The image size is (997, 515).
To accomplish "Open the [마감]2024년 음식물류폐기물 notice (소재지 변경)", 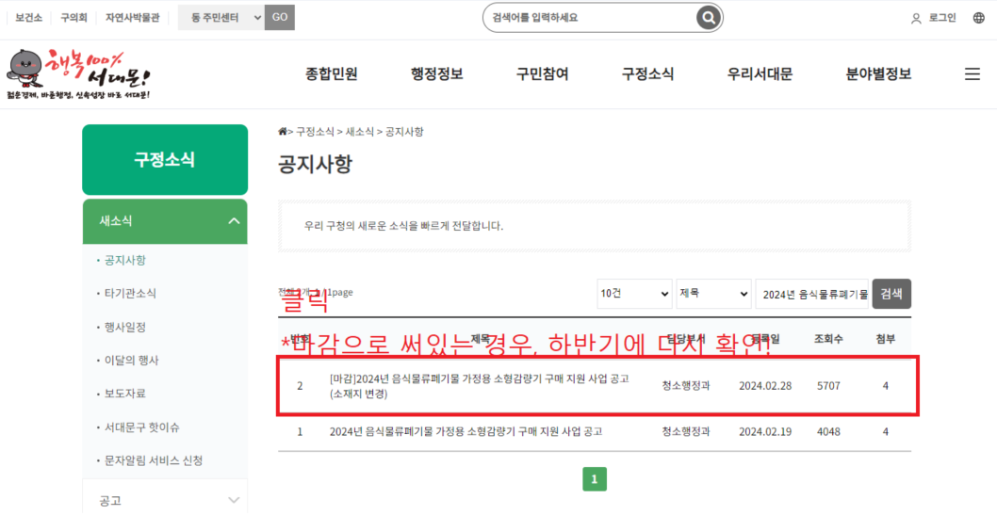I will [x=480, y=386].
